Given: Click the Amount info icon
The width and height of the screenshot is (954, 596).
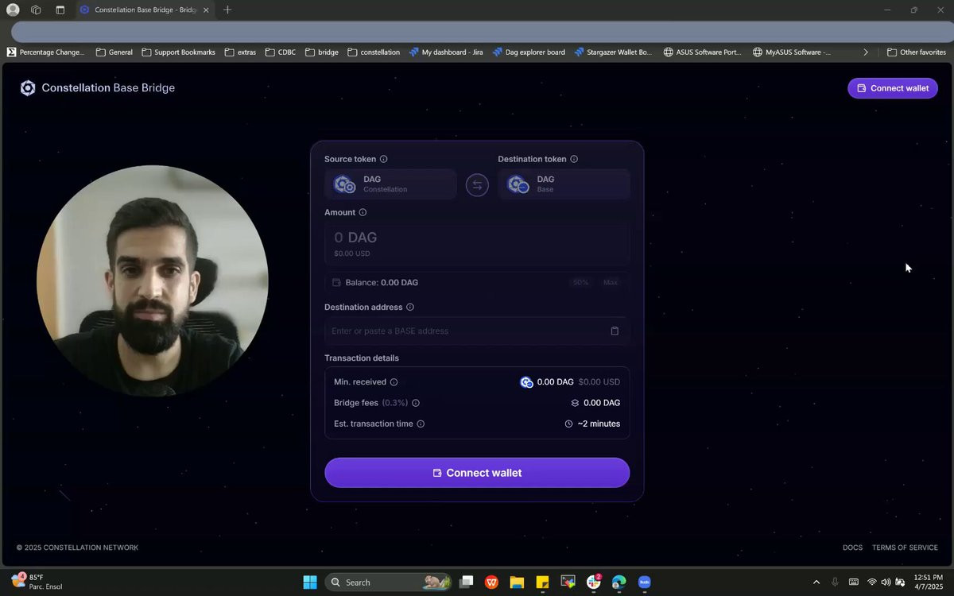Looking at the screenshot, I should click(x=363, y=212).
